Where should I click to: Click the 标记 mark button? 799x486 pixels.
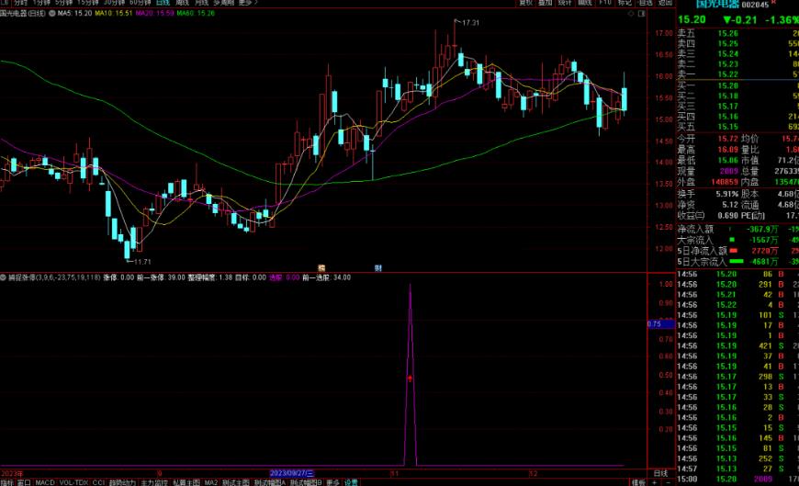click(625, 3)
